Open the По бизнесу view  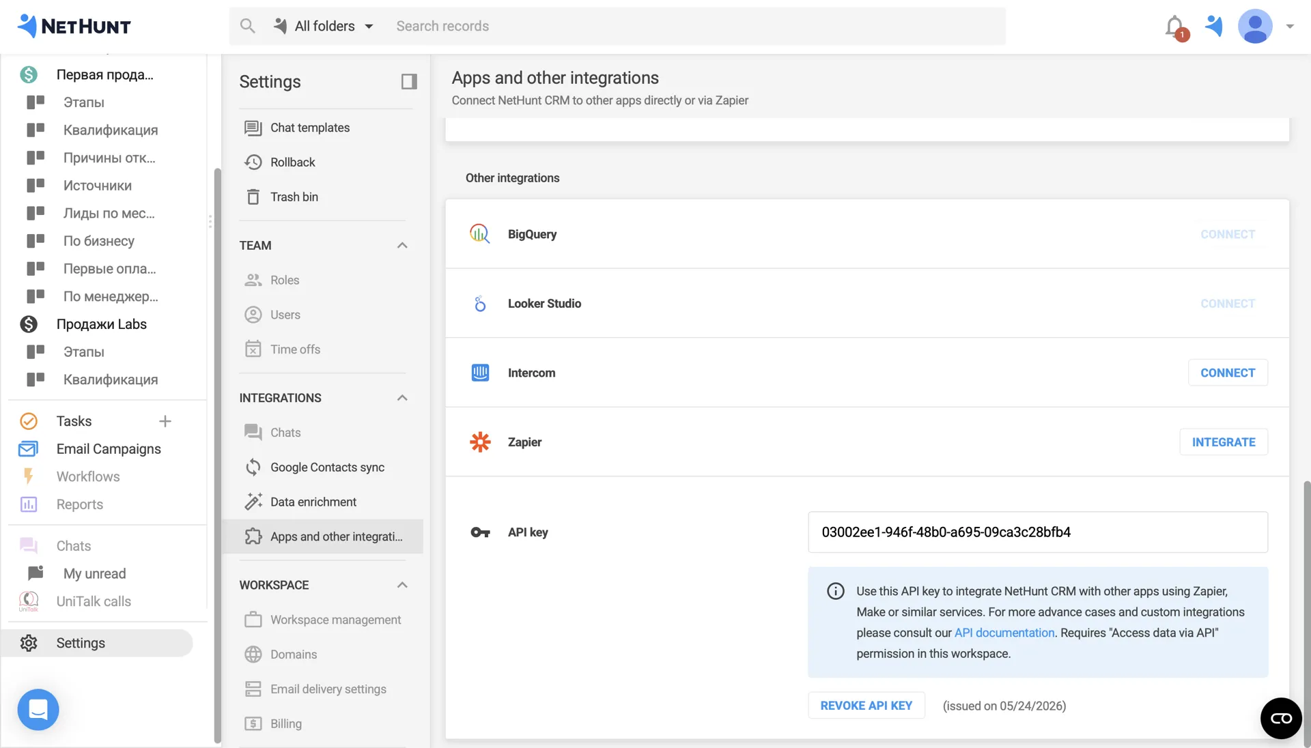(x=99, y=241)
